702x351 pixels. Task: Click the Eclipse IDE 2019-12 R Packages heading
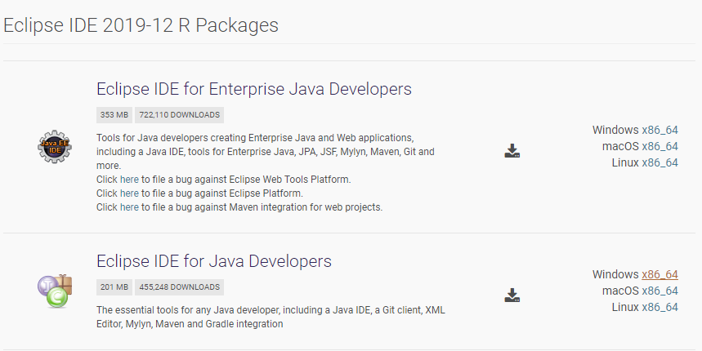141,25
